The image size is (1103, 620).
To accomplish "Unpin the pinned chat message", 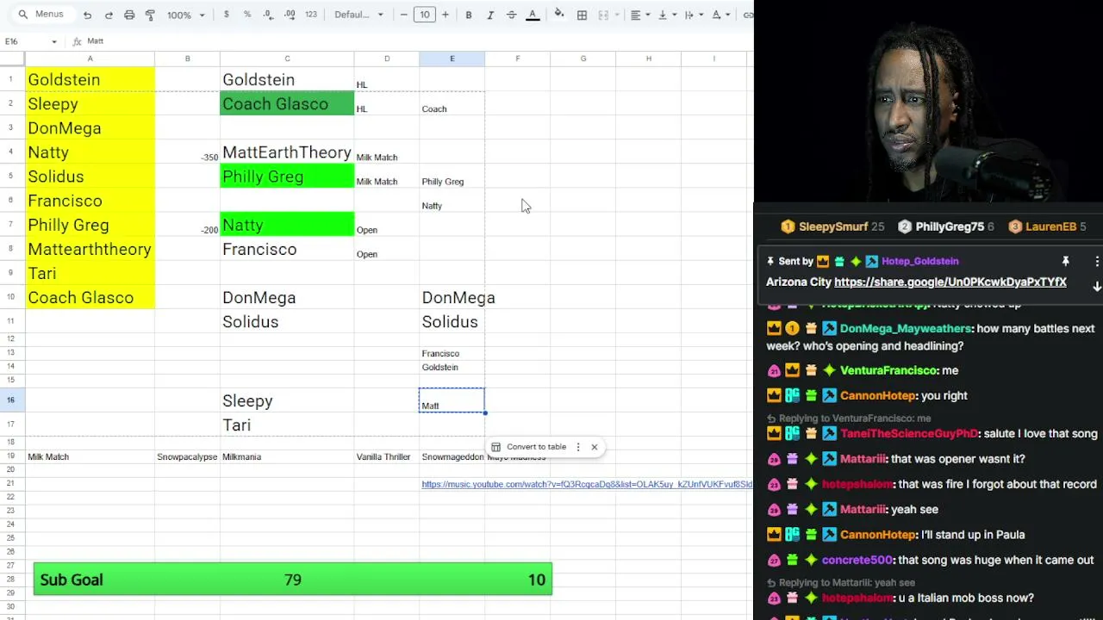I will [1065, 261].
